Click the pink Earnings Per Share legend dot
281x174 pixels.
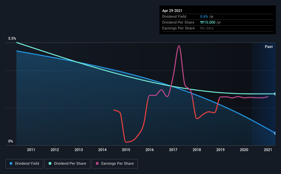pos(97,163)
